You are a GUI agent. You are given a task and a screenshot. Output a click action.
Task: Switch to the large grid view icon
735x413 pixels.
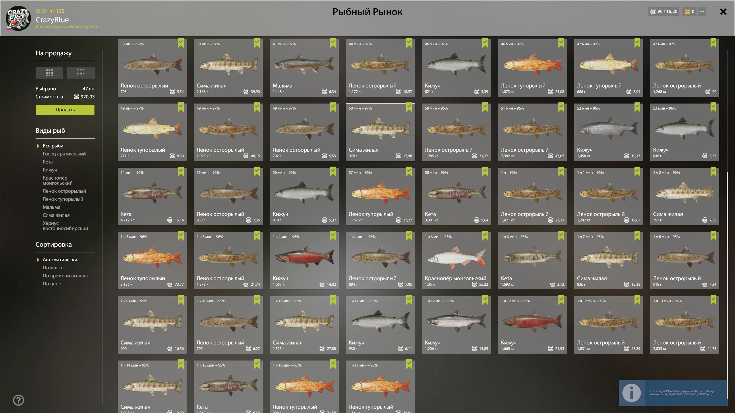[x=49, y=73]
